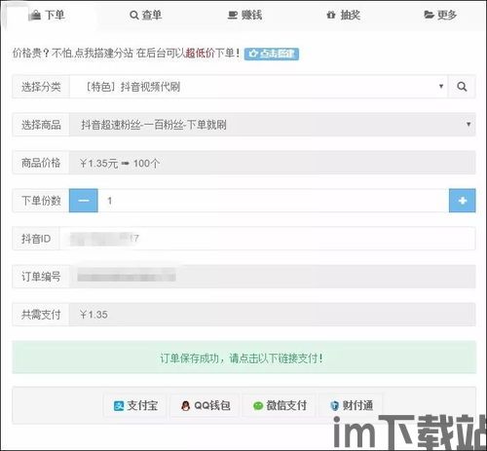Image resolution: width=487 pixels, height=451 pixels.
Task: Expand the 选择商品 product dropdown
Action: coord(273,125)
